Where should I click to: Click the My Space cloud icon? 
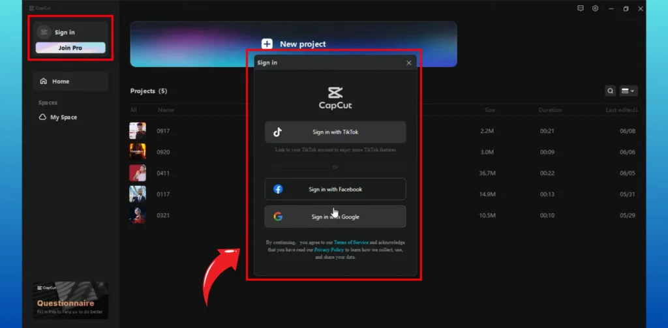click(x=42, y=117)
